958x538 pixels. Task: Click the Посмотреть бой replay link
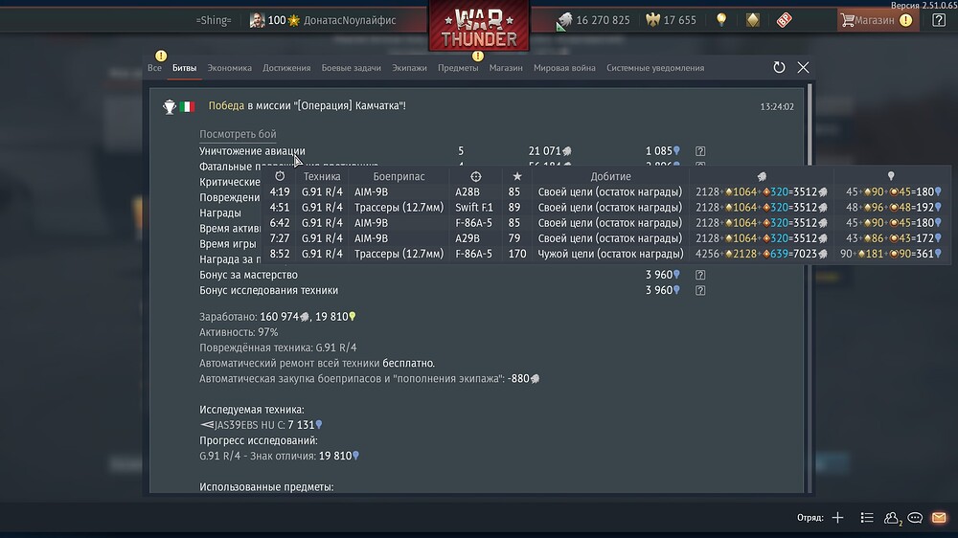pyautogui.click(x=238, y=134)
